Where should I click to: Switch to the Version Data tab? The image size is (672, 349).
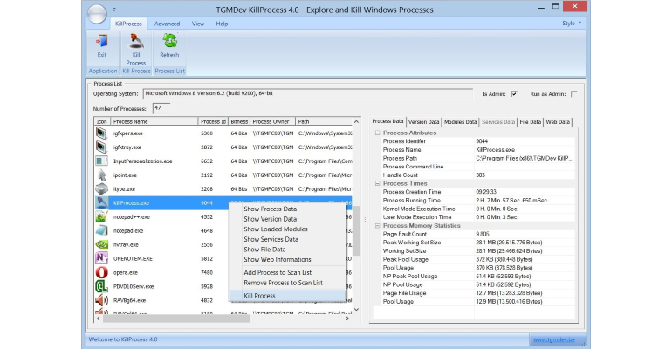423,122
